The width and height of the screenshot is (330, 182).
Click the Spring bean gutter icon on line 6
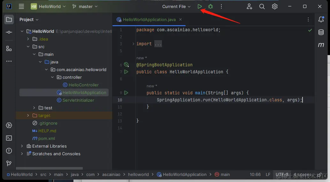[x=126, y=65]
